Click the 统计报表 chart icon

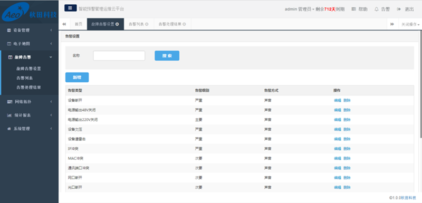[x=9, y=115]
